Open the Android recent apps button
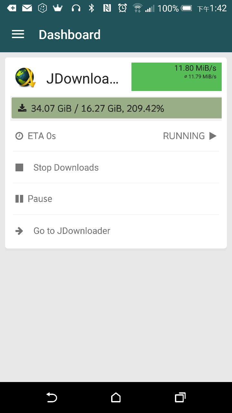Image resolution: width=232 pixels, height=413 pixels. point(180,398)
